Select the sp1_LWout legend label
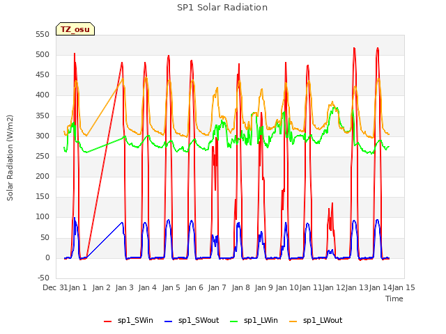Screen dimensions: 446x334 323,320
